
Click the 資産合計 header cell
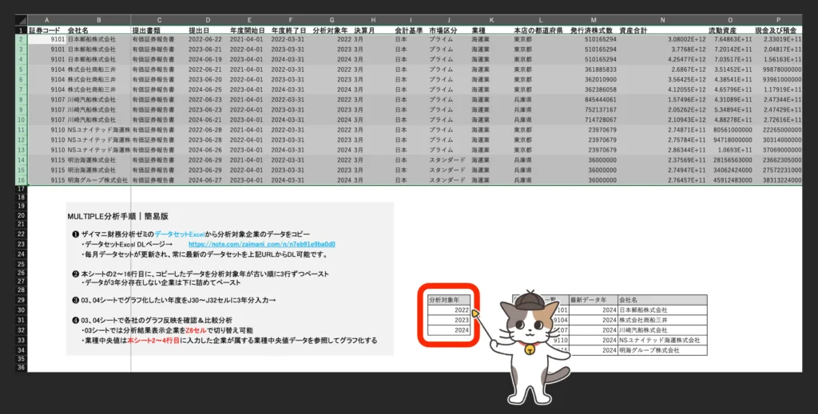coord(662,31)
